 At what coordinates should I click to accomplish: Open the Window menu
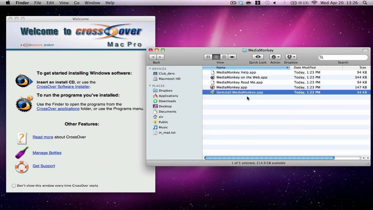92,3
